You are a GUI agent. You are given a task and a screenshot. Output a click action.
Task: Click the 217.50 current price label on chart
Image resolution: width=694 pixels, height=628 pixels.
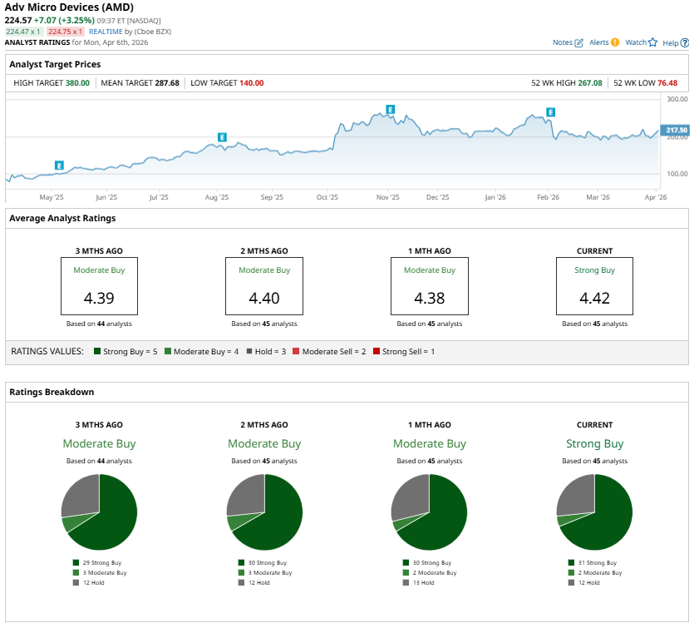(677, 131)
